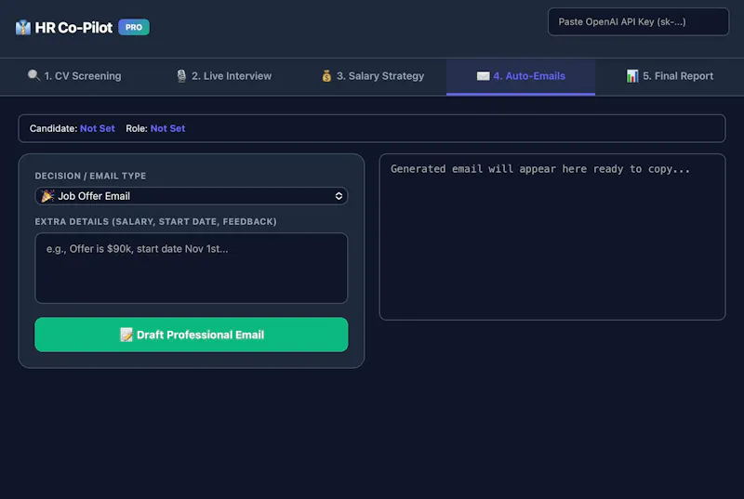The image size is (744, 499).
Task: Click the PRO badge beside HR Co-Pilot
Action: [x=134, y=27]
